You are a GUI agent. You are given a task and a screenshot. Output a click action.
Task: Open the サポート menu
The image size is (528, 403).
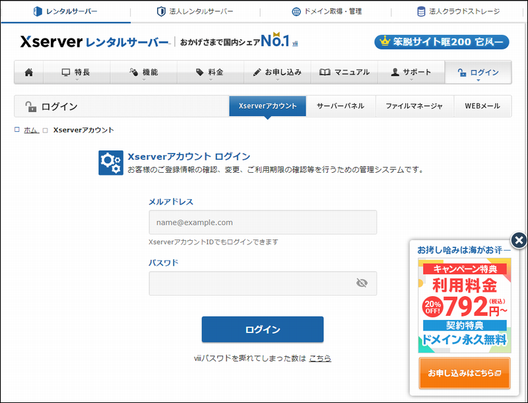point(411,73)
